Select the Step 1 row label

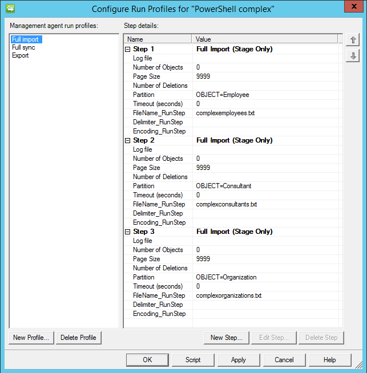click(143, 49)
